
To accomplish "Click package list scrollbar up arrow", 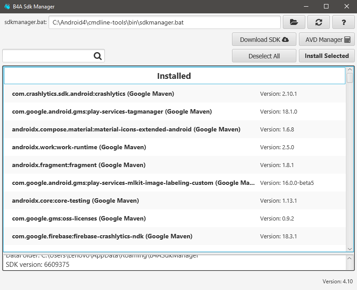I will coord(350,69).
